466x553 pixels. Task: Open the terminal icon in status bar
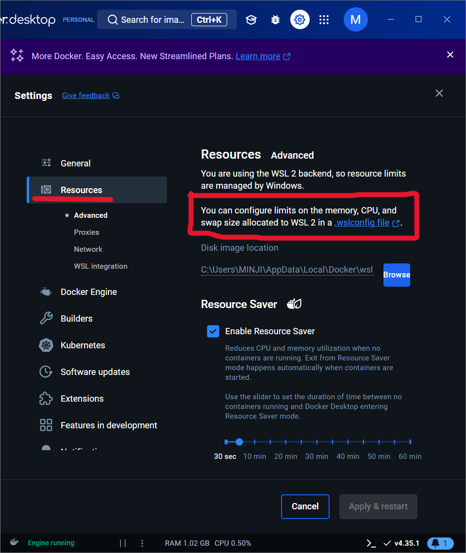371,543
